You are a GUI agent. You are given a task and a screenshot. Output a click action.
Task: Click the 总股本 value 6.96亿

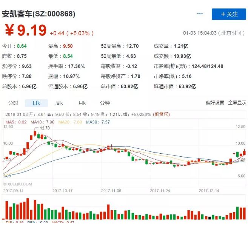pyautogui.click(x=29, y=86)
